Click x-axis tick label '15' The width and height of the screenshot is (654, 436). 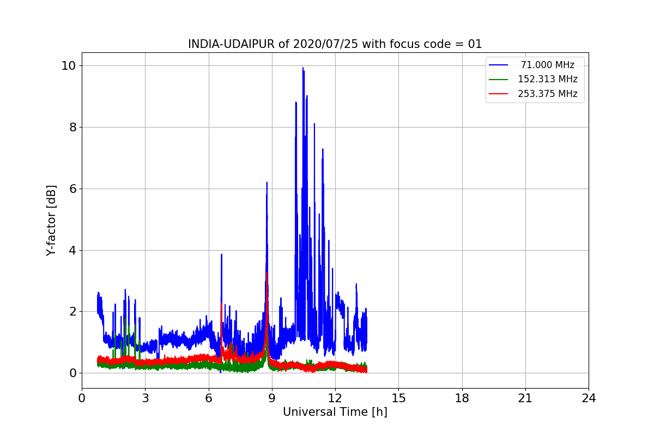click(x=398, y=398)
